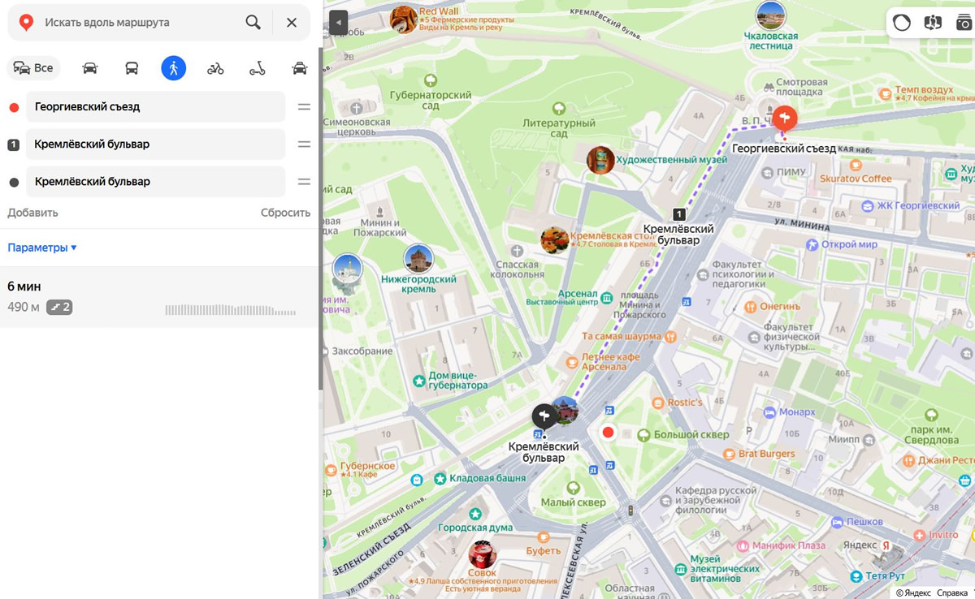This screenshot has width=975, height=599.
Task: Click the route elevation profile bar
Action: [x=230, y=310]
